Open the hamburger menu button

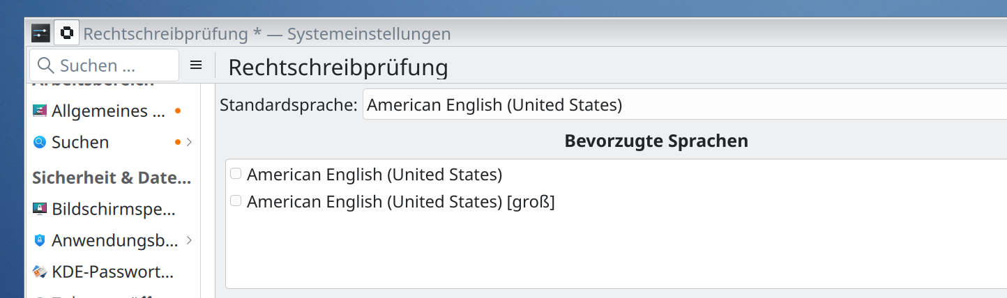(196, 65)
